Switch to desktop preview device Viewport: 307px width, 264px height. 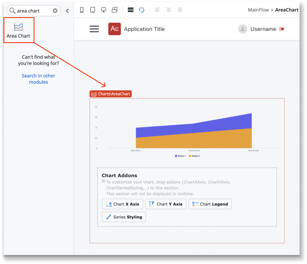pos(104,10)
